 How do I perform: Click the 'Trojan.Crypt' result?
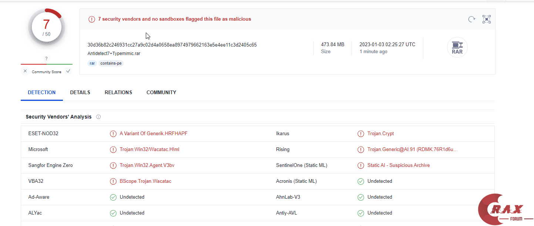381,133
